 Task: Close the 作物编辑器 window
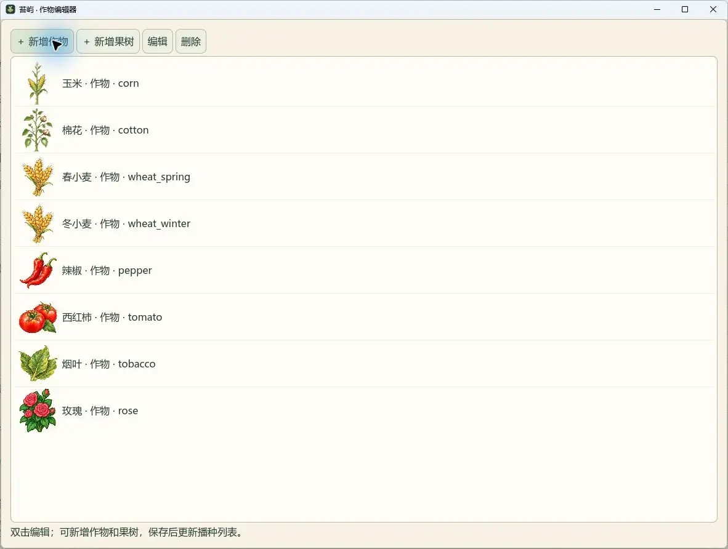click(x=713, y=9)
